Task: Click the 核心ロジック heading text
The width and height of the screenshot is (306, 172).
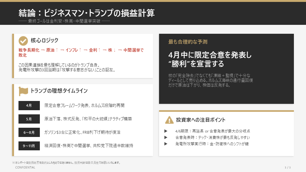Action: tap(45, 40)
